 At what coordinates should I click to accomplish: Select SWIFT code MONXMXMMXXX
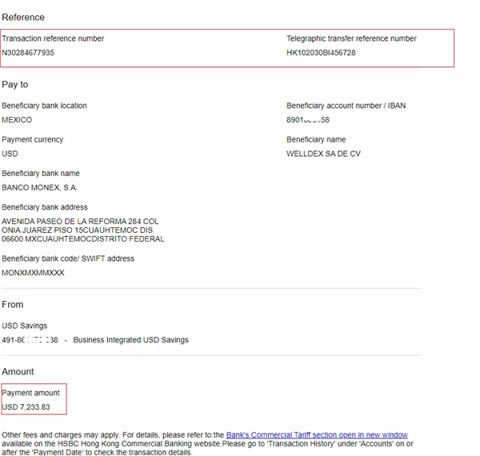(x=33, y=273)
